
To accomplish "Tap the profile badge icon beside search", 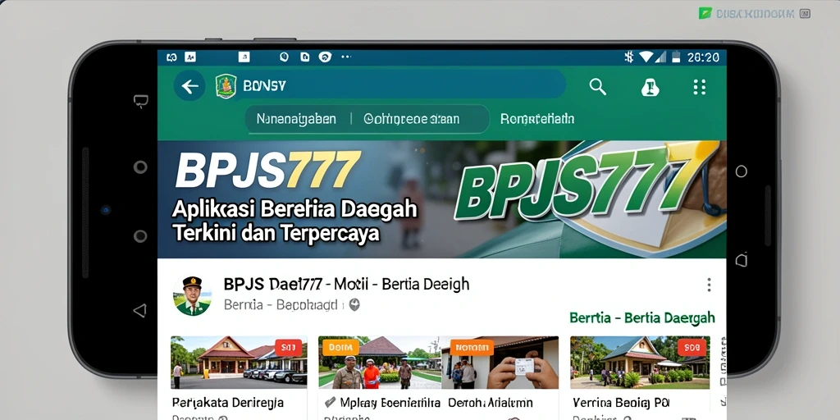I will [650, 87].
